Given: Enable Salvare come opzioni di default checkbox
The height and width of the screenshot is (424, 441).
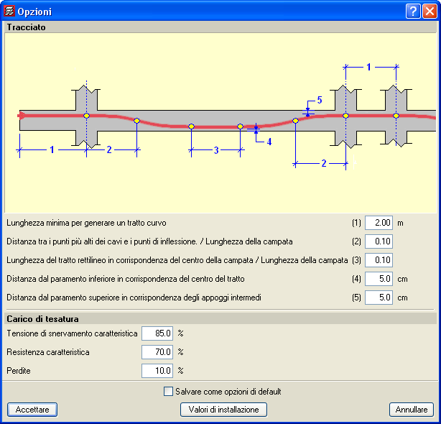Looking at the screenshot, I should [x=168, y=392].
